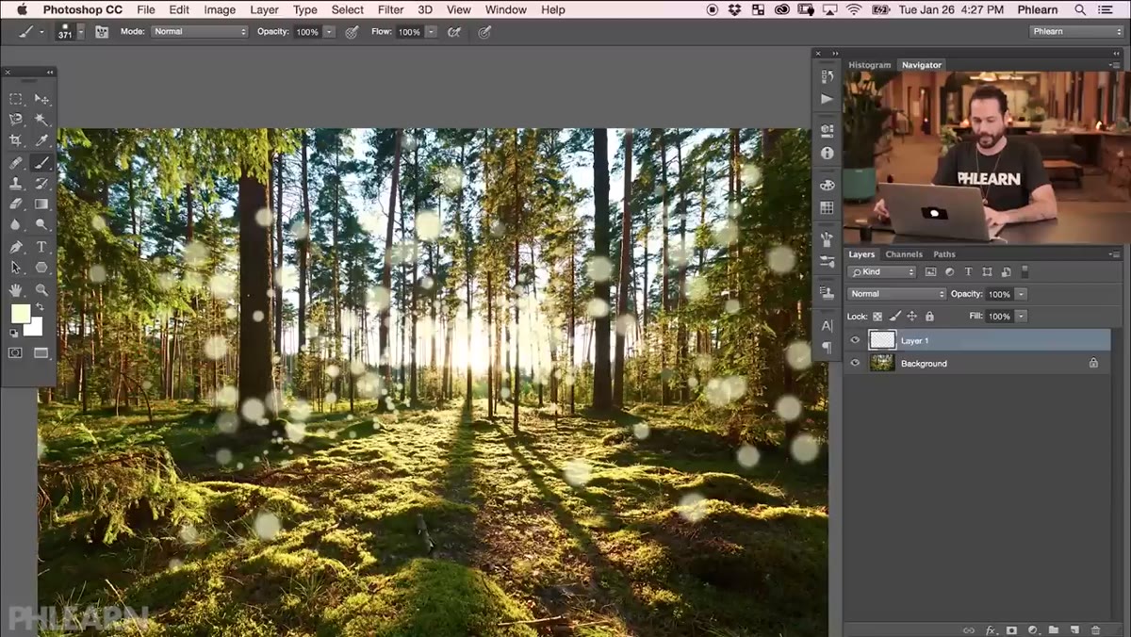The width and height of the screenshot is (1131, 637).
Task: Switch to the Paths tab
Action: 944,254
